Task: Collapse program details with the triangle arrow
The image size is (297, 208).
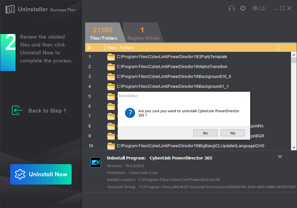Action: 280,157
